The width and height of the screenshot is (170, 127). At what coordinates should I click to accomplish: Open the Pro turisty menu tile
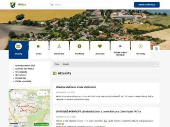tap(140, 50)
